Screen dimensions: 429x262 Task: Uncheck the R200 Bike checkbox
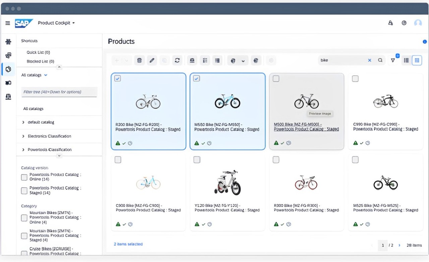tap(118, 78)
